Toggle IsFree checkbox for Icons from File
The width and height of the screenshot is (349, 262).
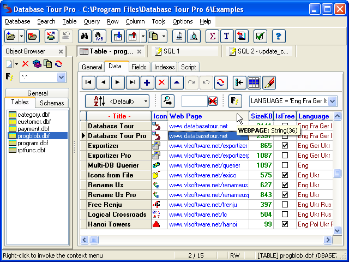click(285, 175)
